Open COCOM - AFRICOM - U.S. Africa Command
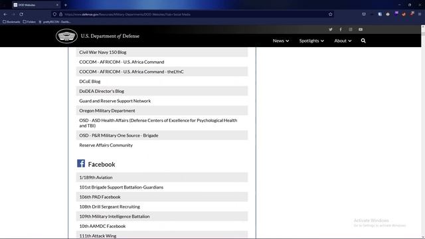The image size is (425, 239). coord(122,62)
